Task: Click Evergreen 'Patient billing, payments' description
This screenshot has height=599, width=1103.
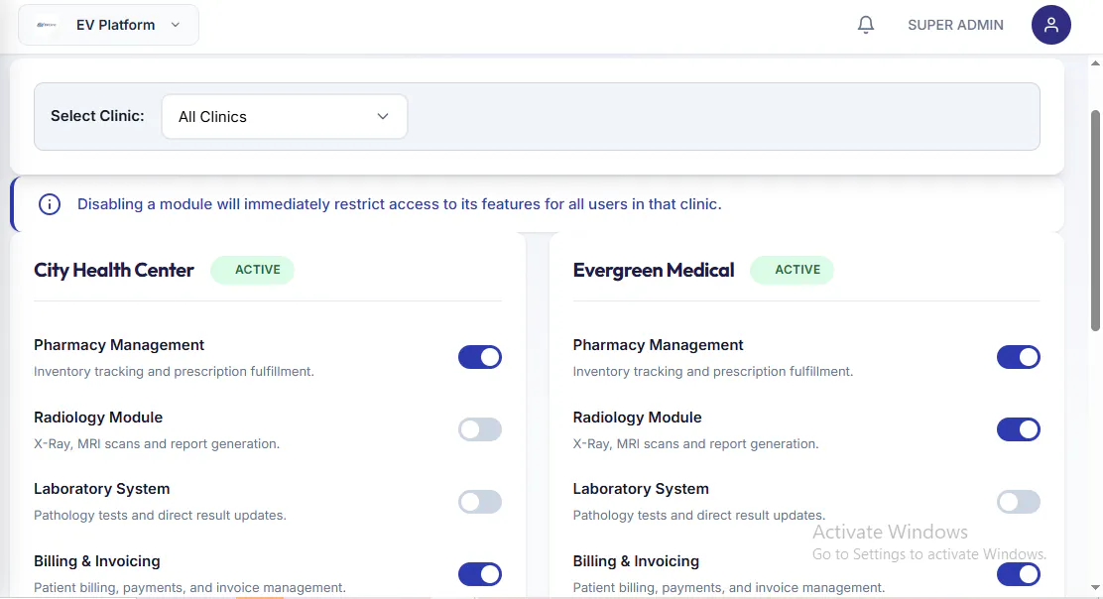Action: point(729,588)
